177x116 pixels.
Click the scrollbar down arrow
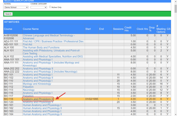176,115
